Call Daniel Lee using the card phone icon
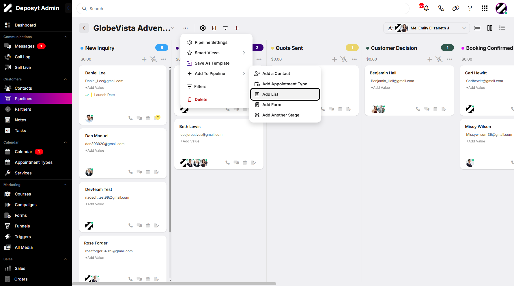The image size is (514, 286). coord(130,118)
